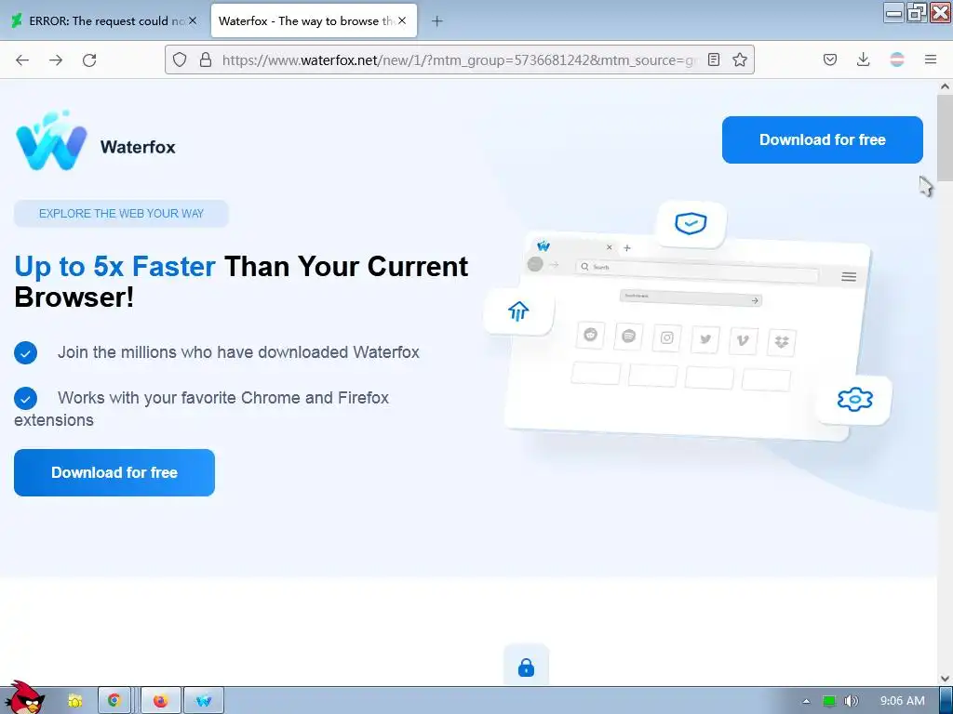Image resolution: width=953 pixels, height=714 pixels.
Task: Open the volume speaker tray icon
Action: click(x=852, y=701)
